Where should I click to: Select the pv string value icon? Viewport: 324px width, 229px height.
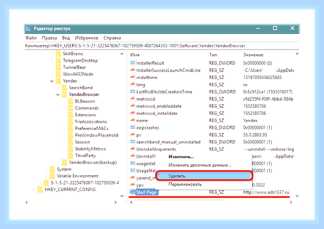[x=132, y=135]
